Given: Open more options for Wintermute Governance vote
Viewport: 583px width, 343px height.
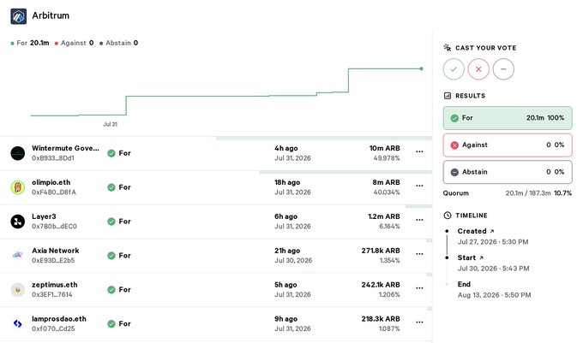Looking at the screenshot, I should click(419, 151).
